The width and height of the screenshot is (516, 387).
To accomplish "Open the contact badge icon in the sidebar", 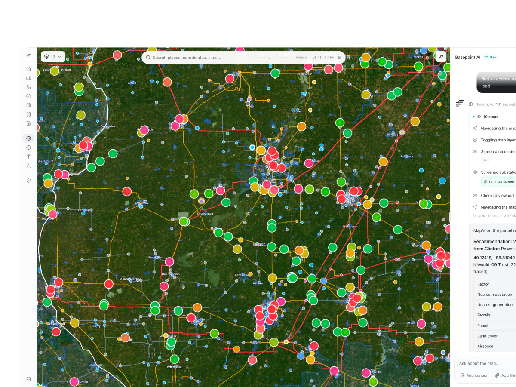I will tap(28, 105).
